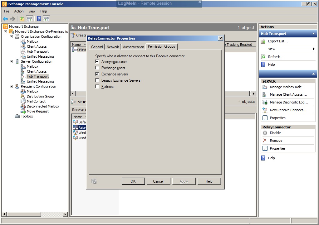Open the View menu in the menu bar
The image size is (319, 225).
pyautogui.click(x=32, y=11)
